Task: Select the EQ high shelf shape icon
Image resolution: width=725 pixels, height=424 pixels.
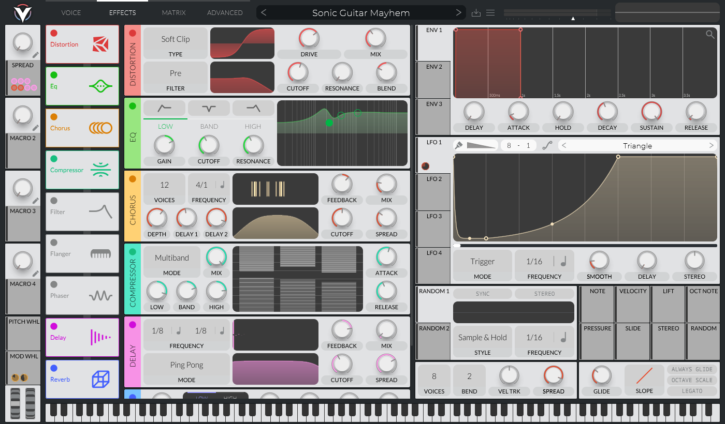Action: point(253,108)
